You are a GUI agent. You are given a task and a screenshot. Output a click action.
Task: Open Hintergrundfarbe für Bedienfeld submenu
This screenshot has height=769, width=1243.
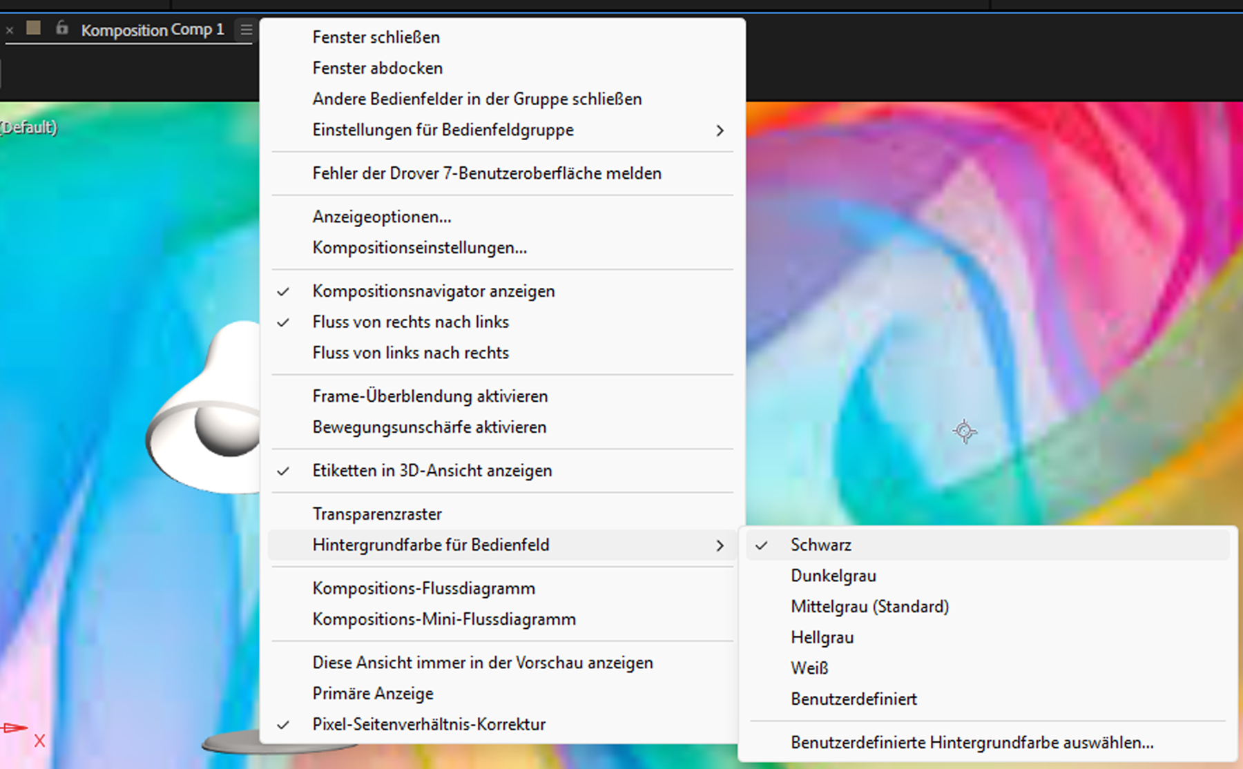pos(431,545)
